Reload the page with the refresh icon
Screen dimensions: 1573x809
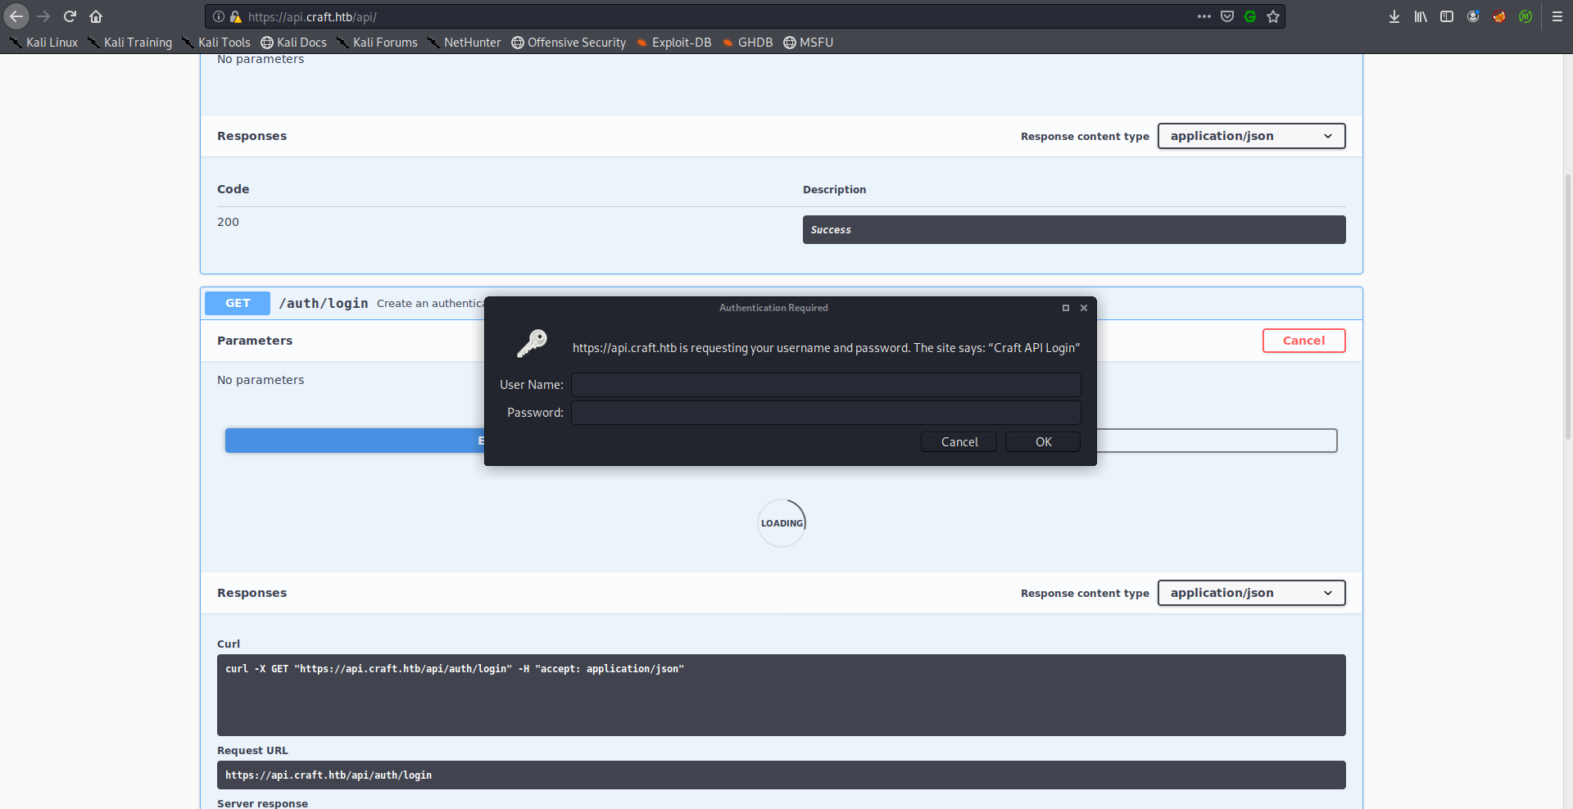click(x=70, y=16)
